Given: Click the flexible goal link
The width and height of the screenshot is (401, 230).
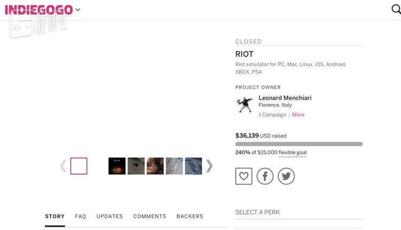Looking at the screenshot, I should tap(292, 153).
